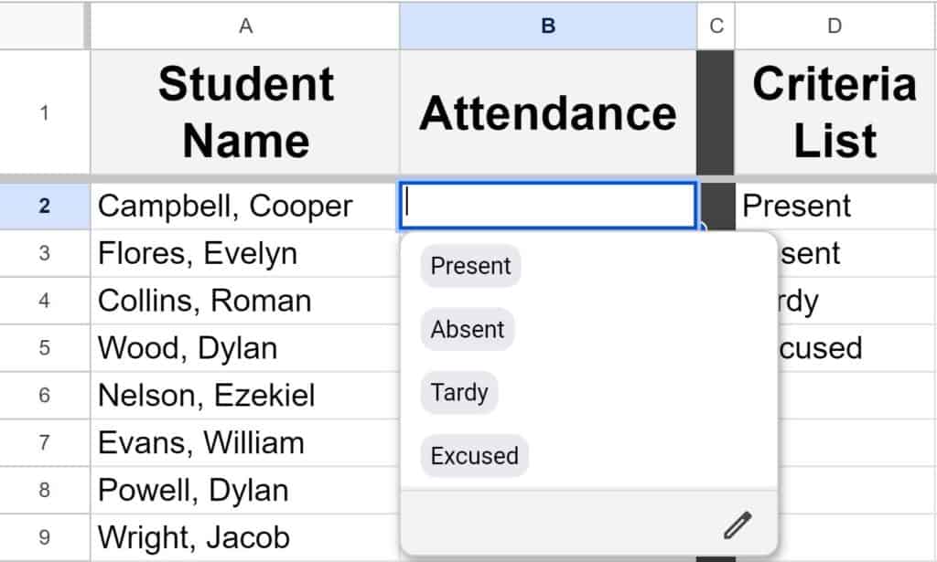
Task: Select the Criteria List header cell
Action: click(835, 112)
